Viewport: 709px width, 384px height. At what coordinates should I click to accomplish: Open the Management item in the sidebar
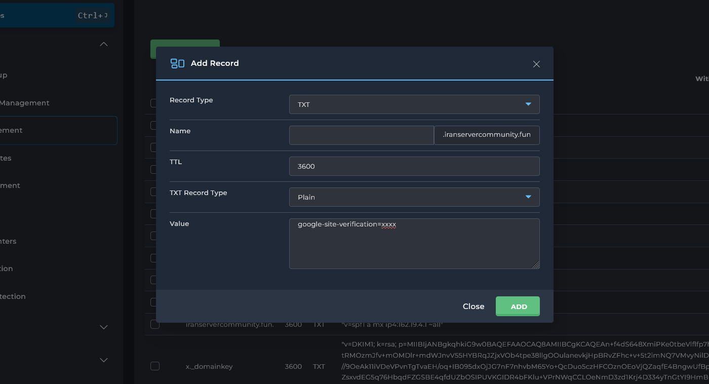(25, 103)
